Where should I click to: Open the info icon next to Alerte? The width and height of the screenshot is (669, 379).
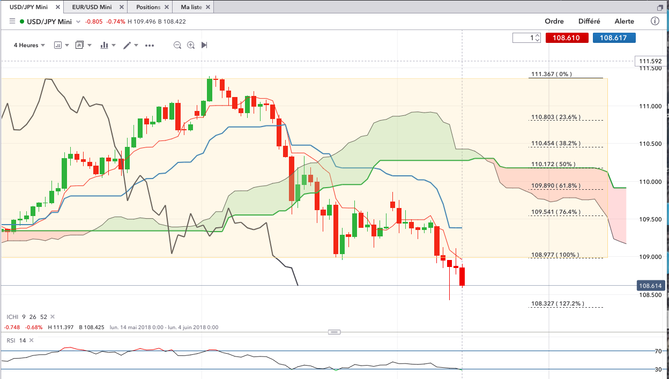pyautogui.click(x=655, y=21)
